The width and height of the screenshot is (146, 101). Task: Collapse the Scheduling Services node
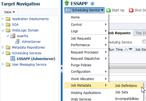click(x=3, y=53)
